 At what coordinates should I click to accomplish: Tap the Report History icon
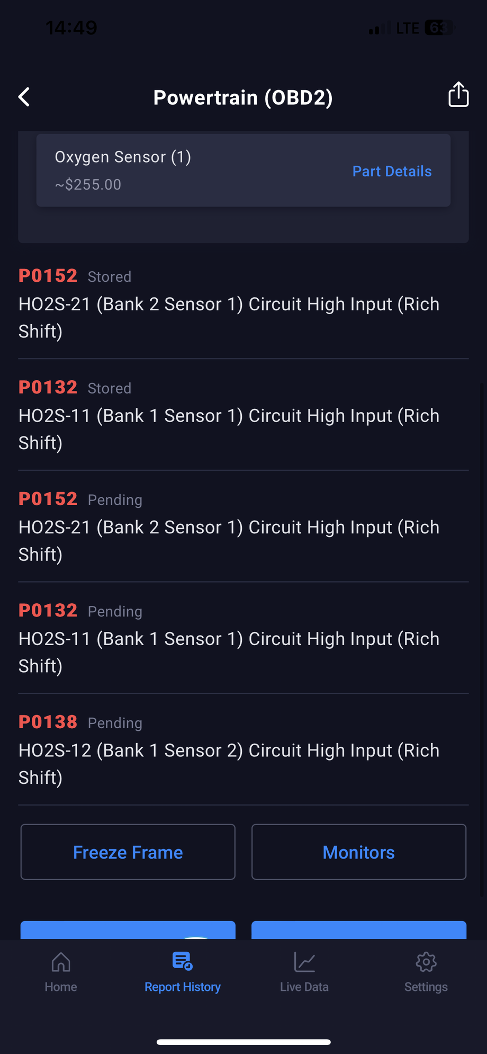(x=183, y=961)
